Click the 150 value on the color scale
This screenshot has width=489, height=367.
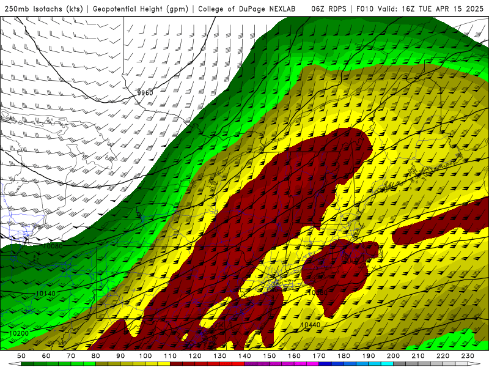pos(270,356)
